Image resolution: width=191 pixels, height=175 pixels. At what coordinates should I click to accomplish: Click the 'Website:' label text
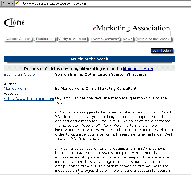(12, 94)
